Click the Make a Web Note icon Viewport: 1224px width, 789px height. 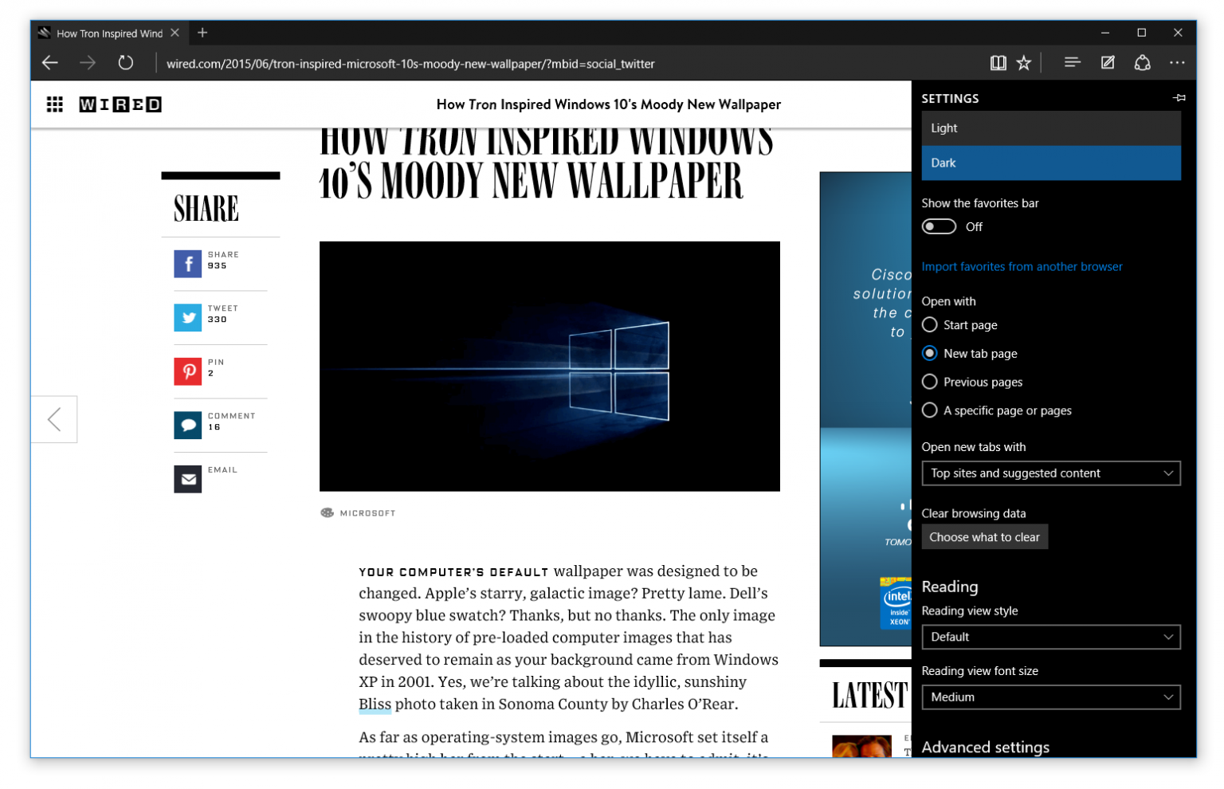tap(1108, 62)
